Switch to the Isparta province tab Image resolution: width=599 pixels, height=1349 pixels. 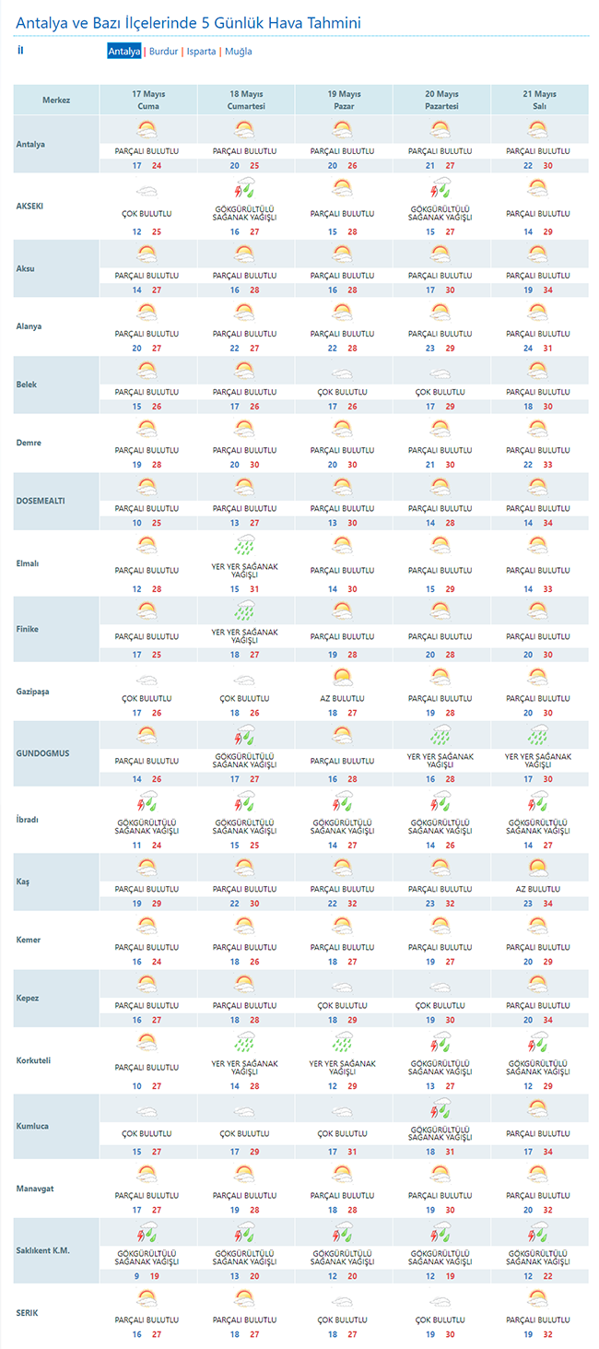[x=201, y=52]
